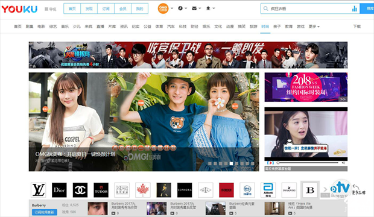Select the Louis Vuitton brand logo
Image resolution: width=374 pixels, height=217 pixels.
pos(38,190)
